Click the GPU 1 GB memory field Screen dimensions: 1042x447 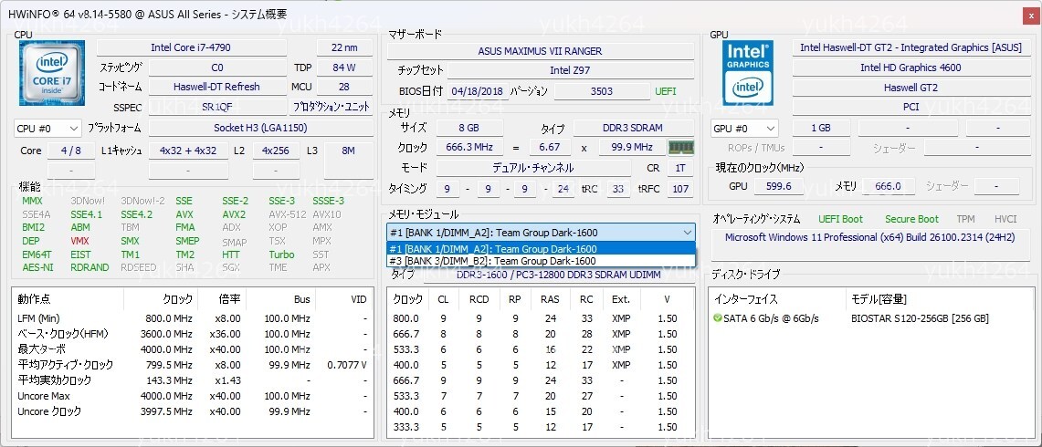(x=821, y=129)
